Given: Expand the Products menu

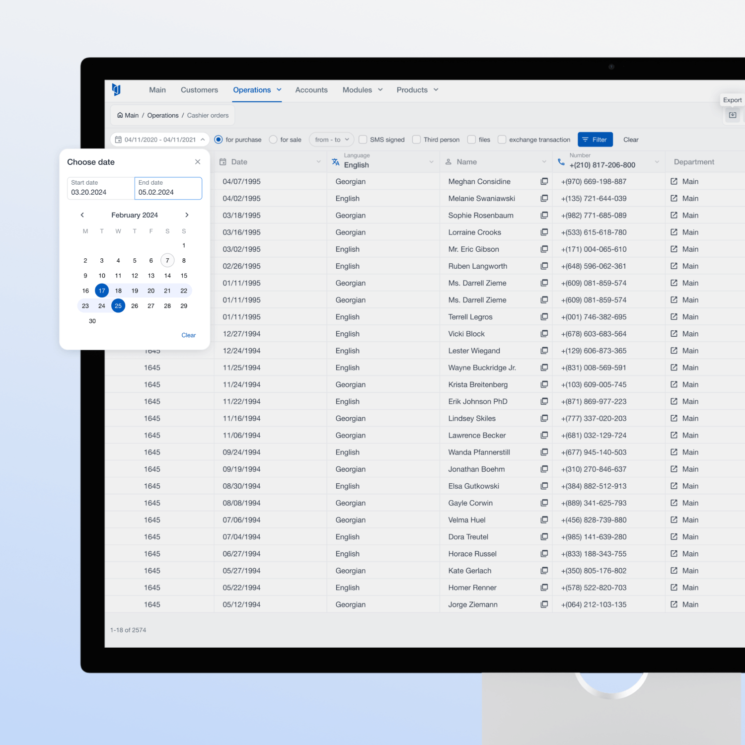Looking at the screenshot, I should [417, 90].
